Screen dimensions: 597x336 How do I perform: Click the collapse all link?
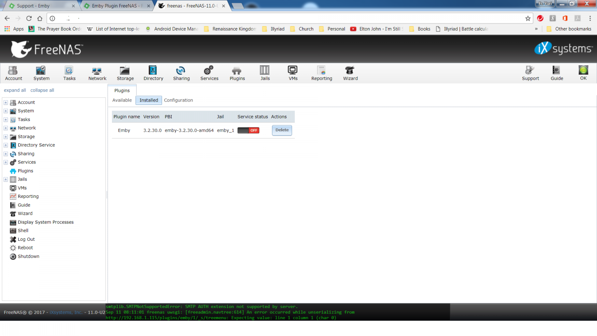42,90
